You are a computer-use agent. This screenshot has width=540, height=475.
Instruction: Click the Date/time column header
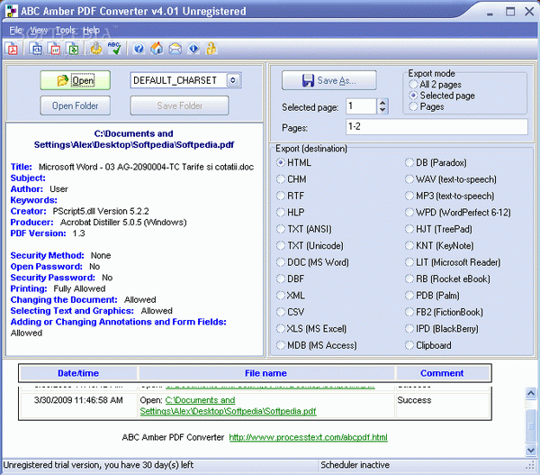[78, 373]
